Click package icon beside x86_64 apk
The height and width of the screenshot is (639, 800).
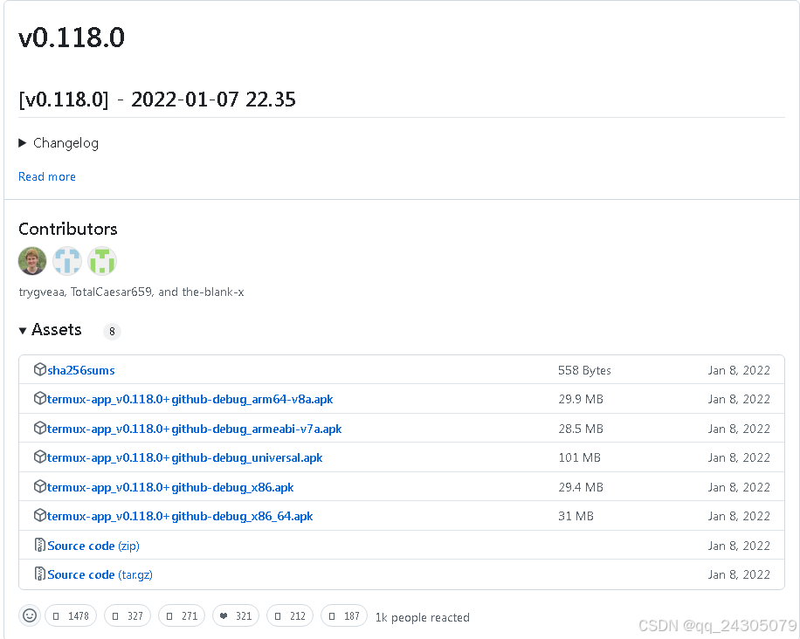pyautogui.click(x=40, y=516)
